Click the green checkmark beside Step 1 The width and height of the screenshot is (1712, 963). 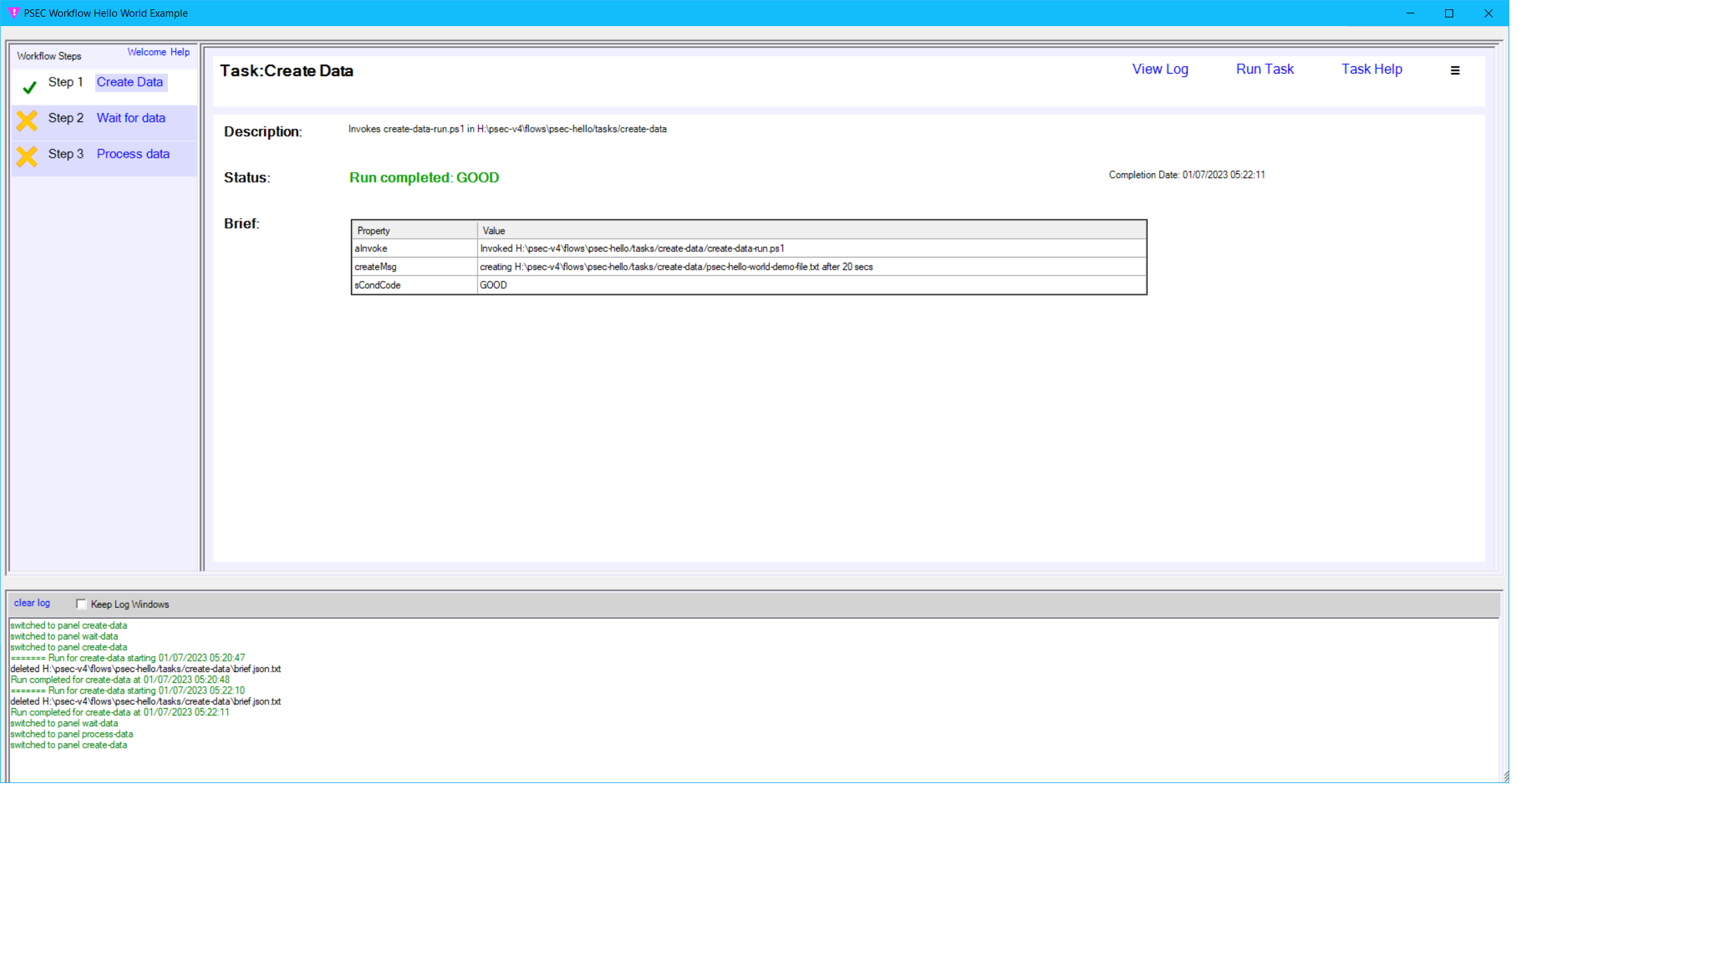click(29, 87)
